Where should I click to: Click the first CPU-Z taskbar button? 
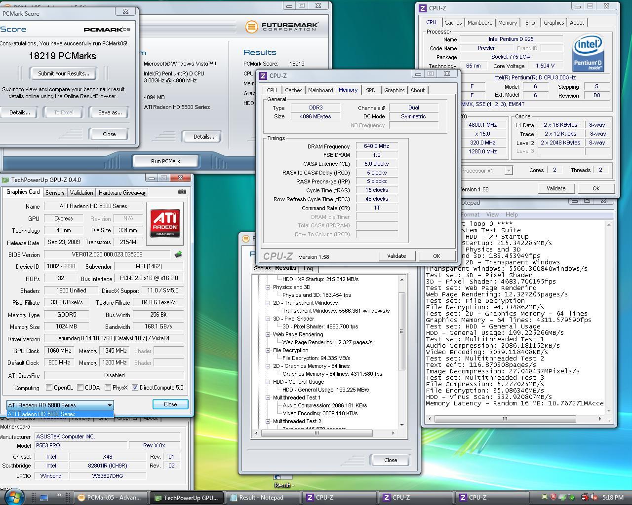point(339,498)
